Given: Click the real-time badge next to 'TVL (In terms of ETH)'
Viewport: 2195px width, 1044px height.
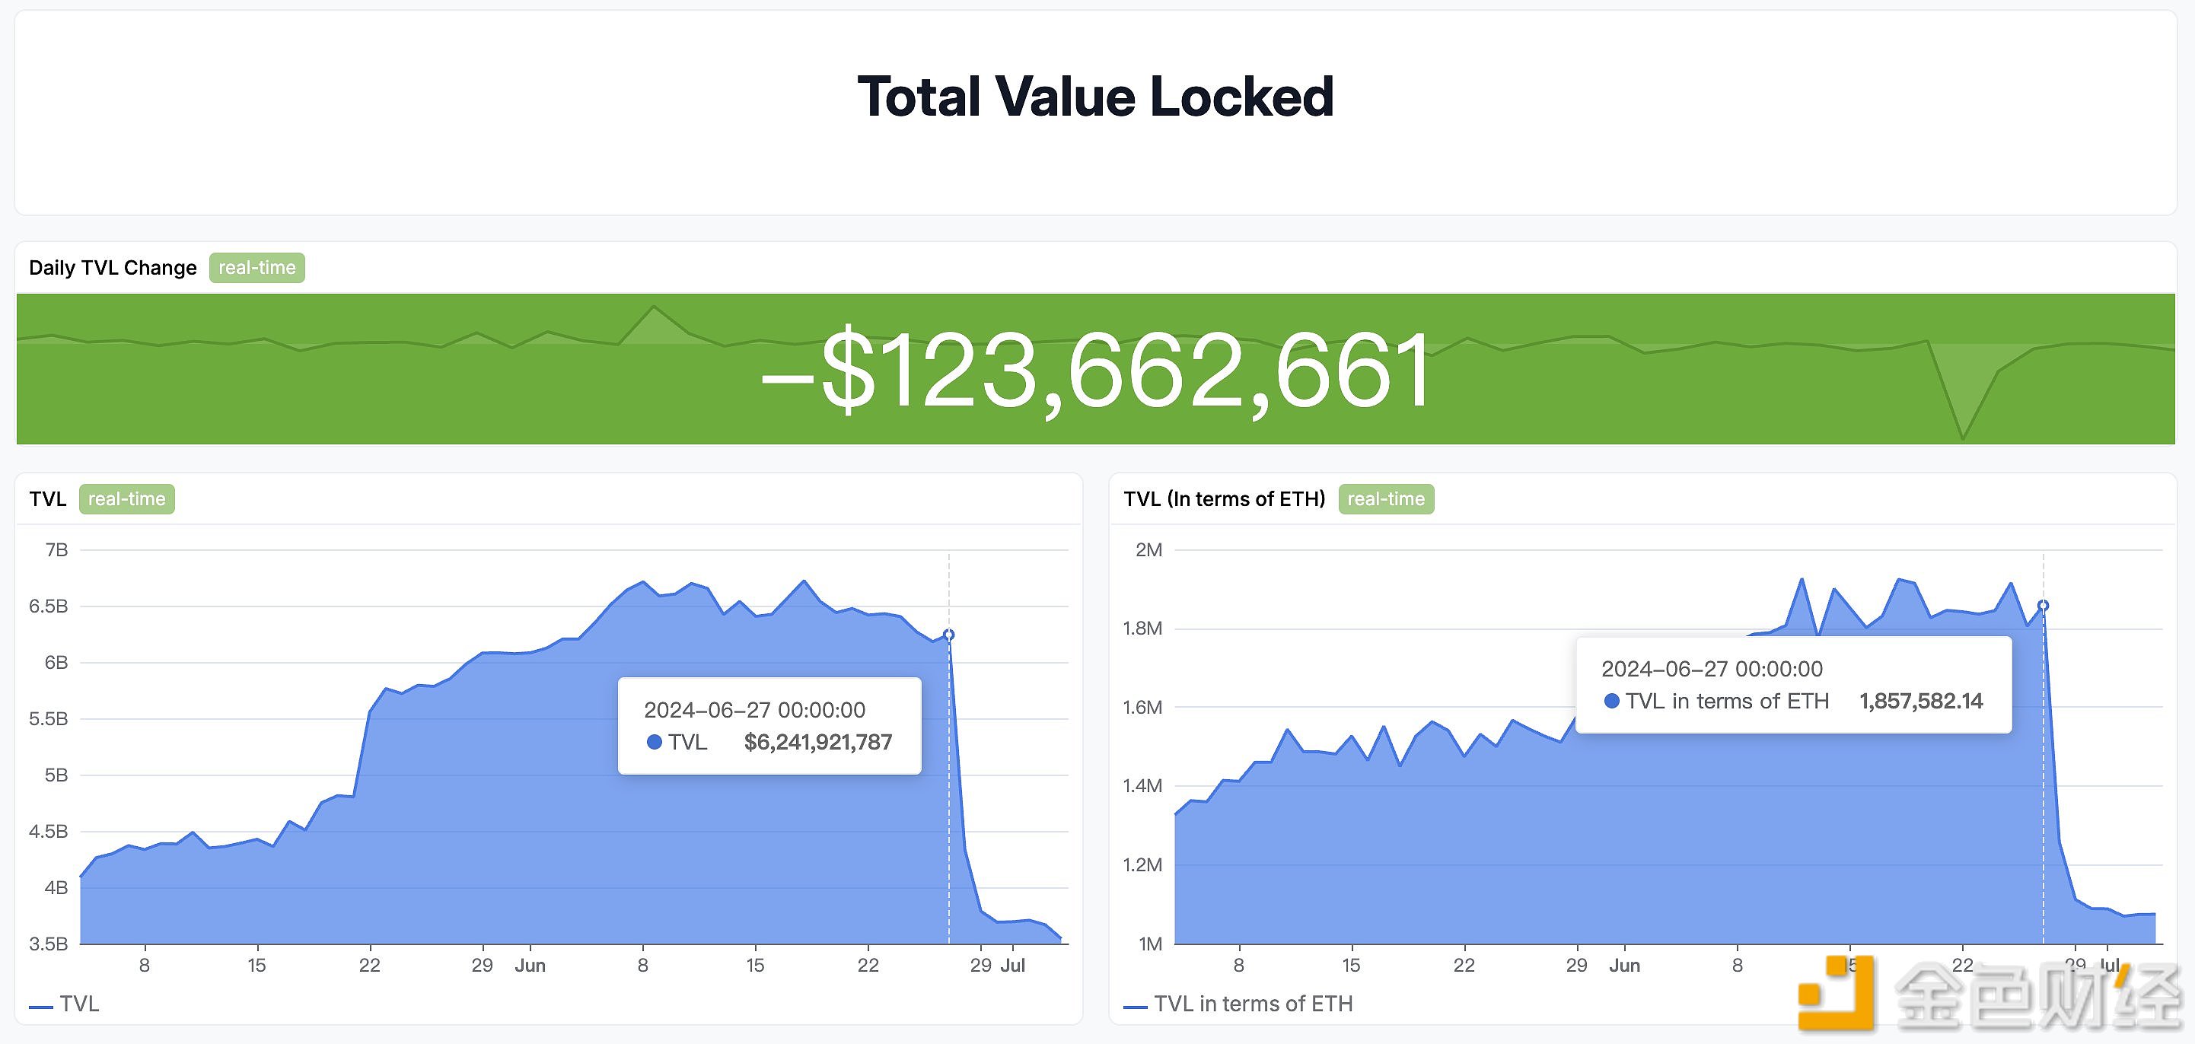Looking at the screenshot, I should (x=1385, y=499).
